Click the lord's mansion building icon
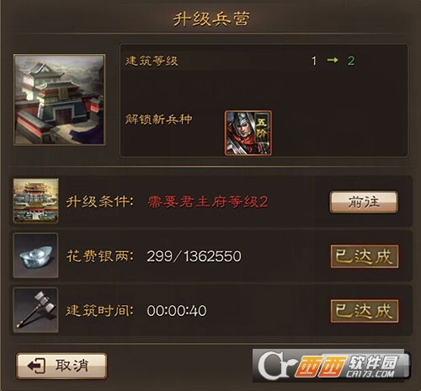This screenshot has height=391, width=421. (x=36, y=201)
